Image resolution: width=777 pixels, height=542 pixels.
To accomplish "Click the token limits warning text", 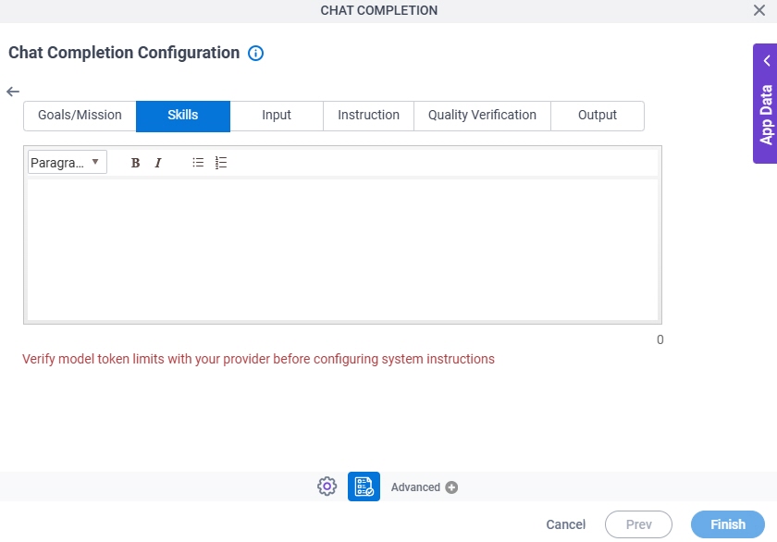I will click(258, 359).
